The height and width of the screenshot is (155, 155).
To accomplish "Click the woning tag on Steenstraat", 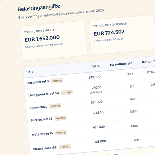I will 55,106.
